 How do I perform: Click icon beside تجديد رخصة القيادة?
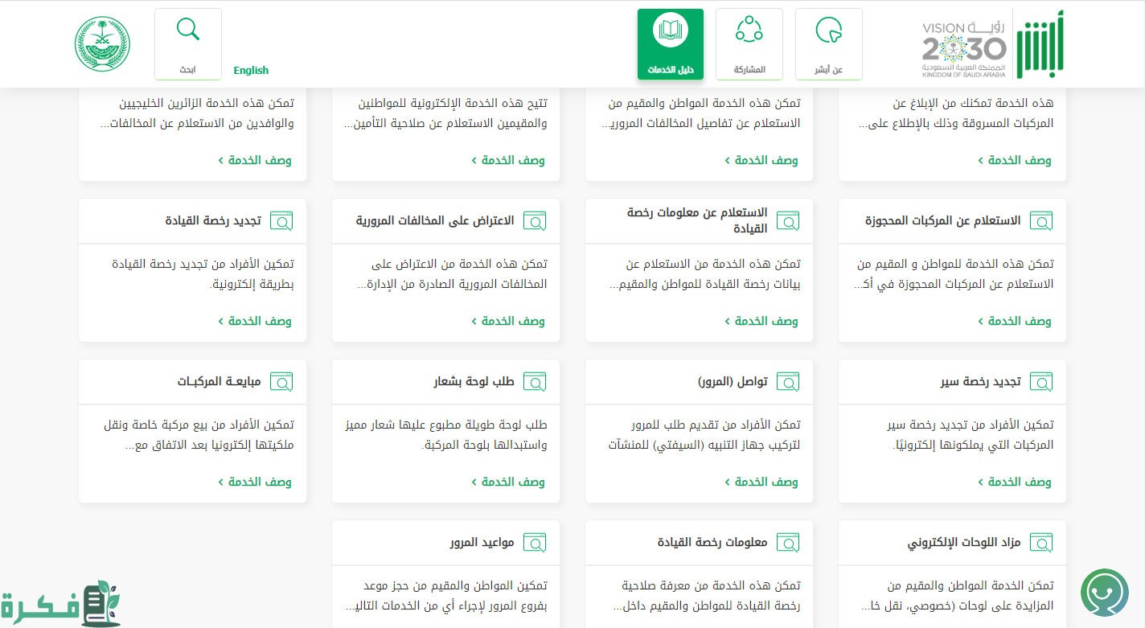[x=281, y=221]
